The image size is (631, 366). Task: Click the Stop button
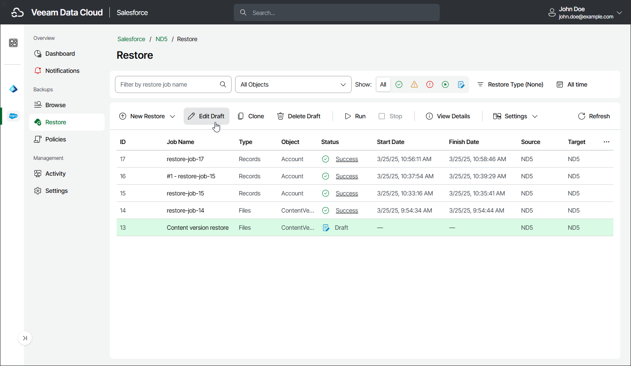click(390, 116)
